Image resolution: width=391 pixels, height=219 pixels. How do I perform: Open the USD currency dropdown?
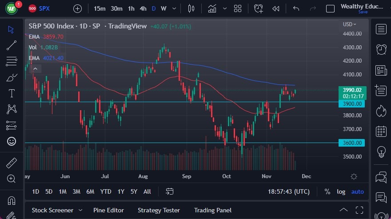(x=350, y=24)
